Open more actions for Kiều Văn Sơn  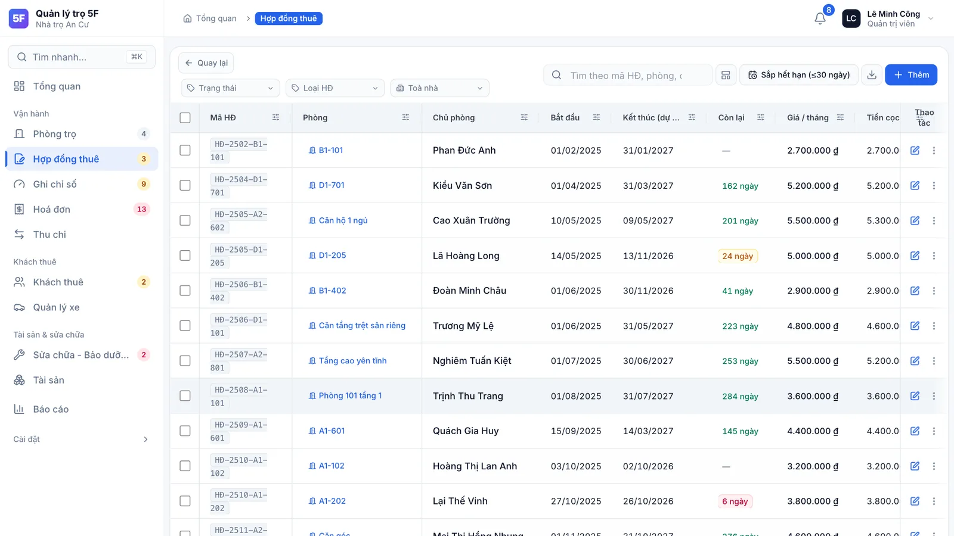pos(934,186)
